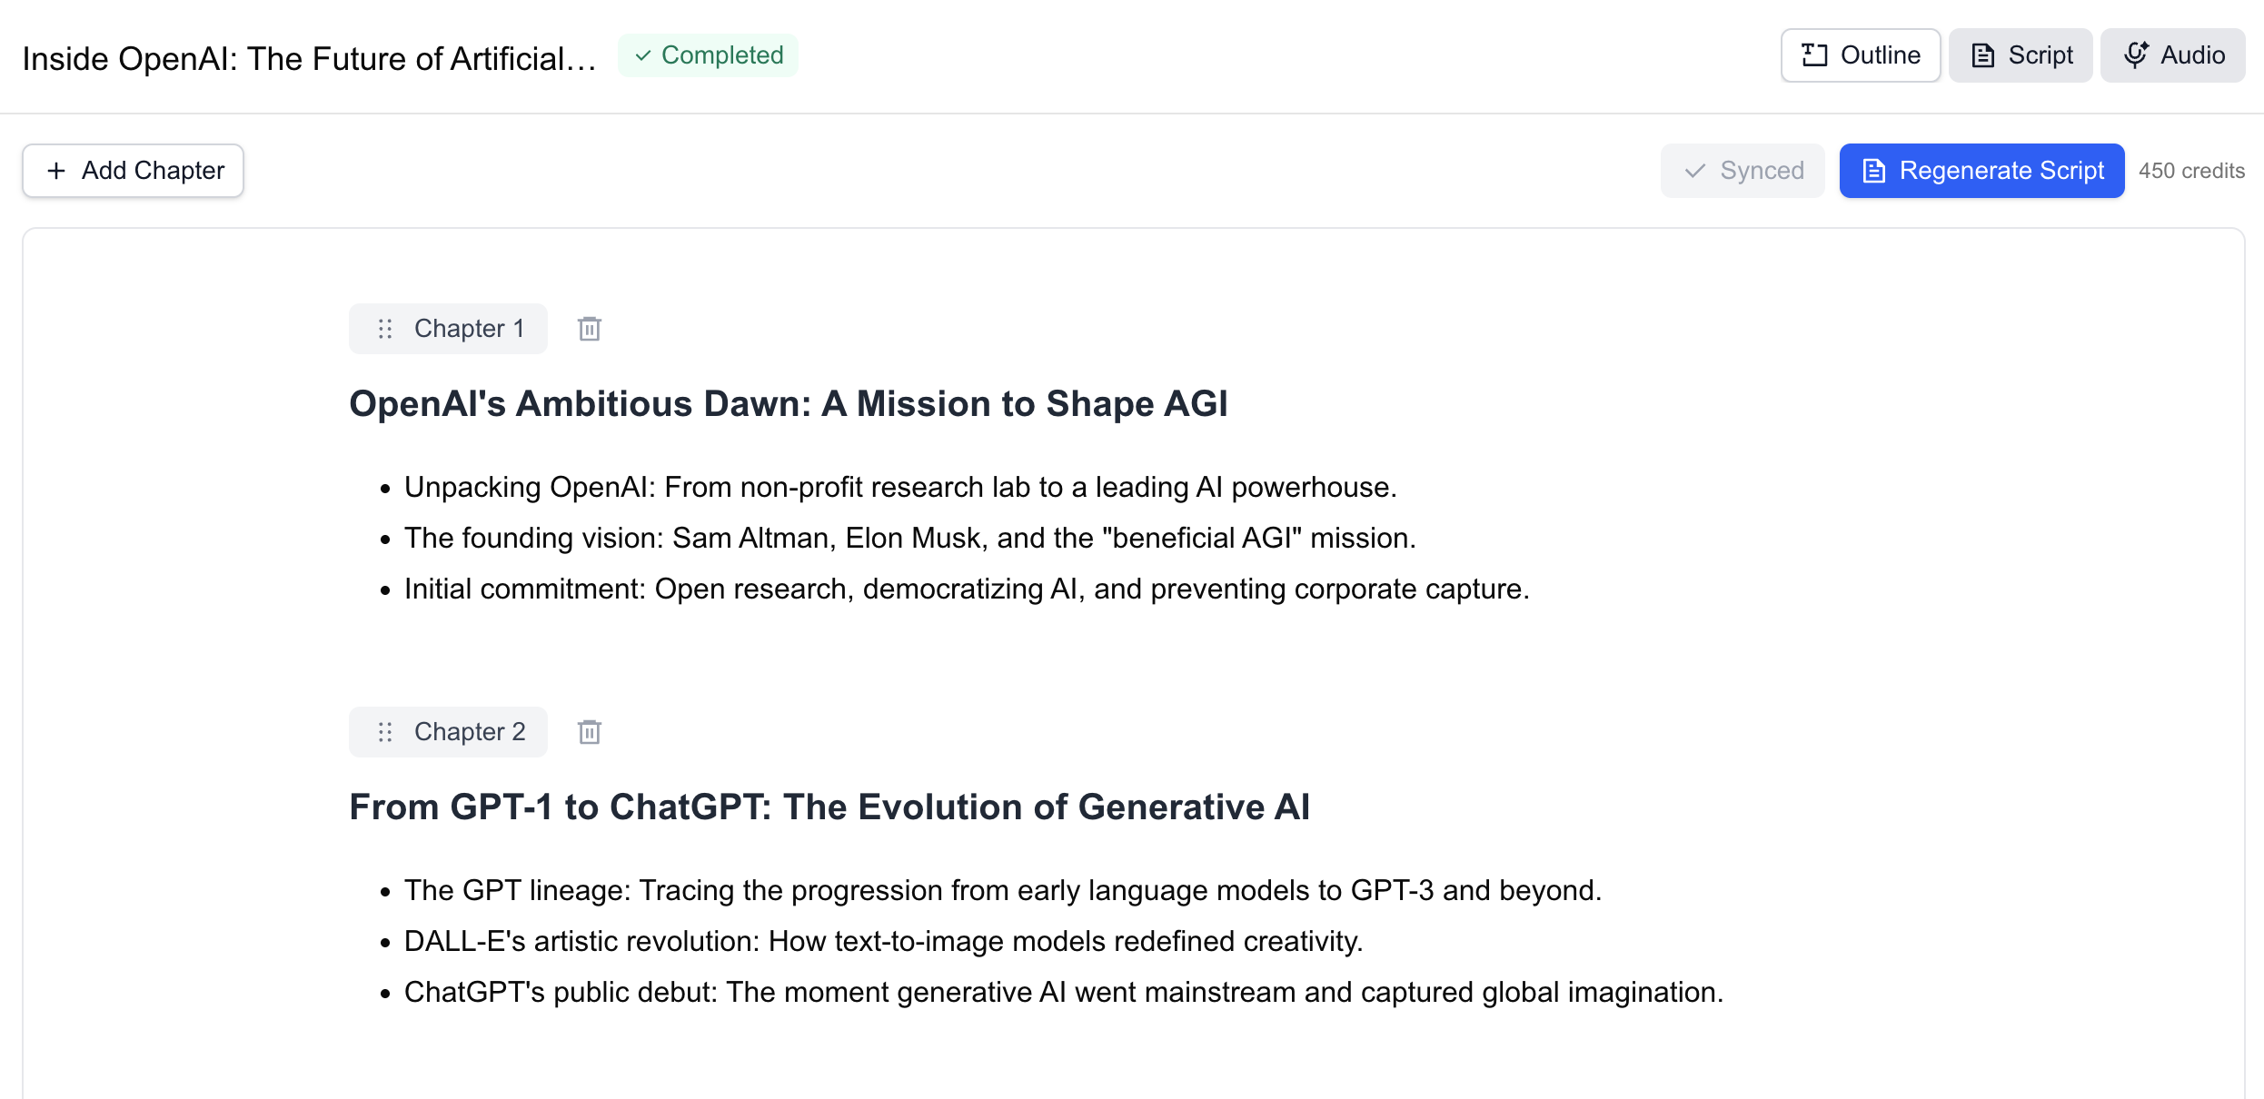Go to the Audio tab

click(x=2173, y=55)
